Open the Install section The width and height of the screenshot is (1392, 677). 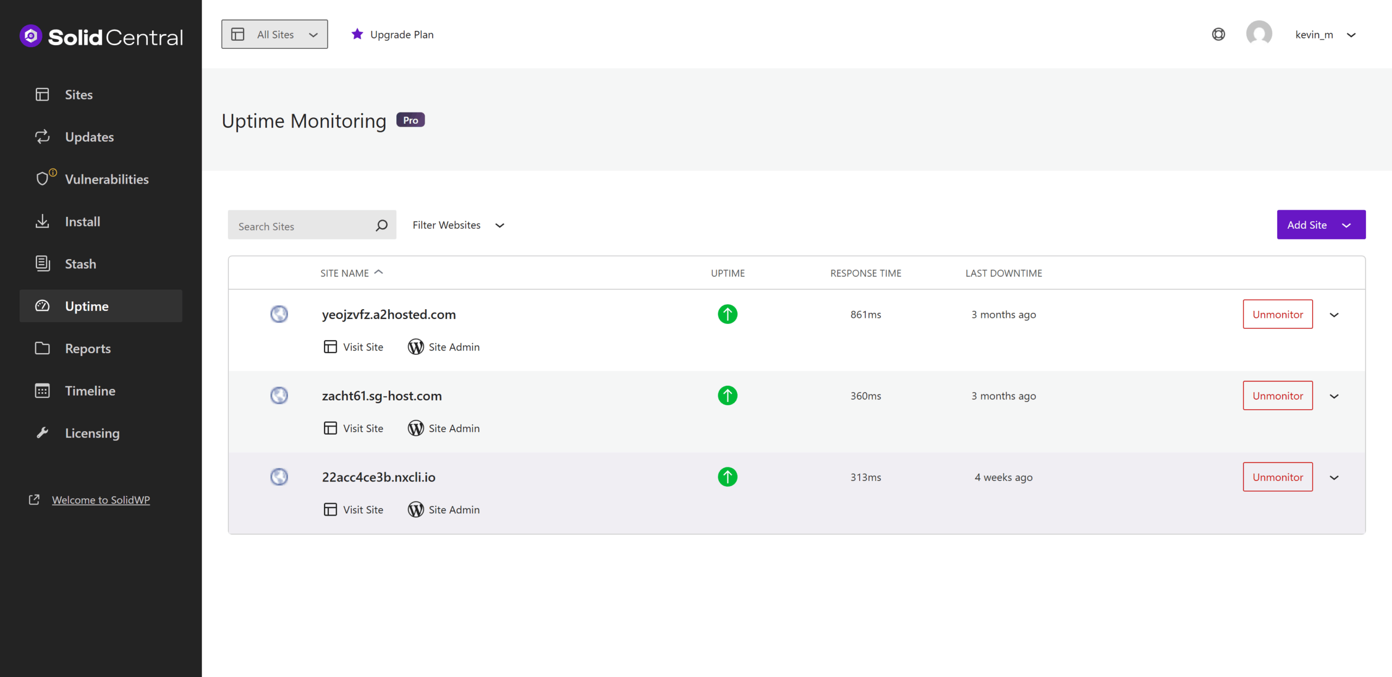[x=82, y=221]
